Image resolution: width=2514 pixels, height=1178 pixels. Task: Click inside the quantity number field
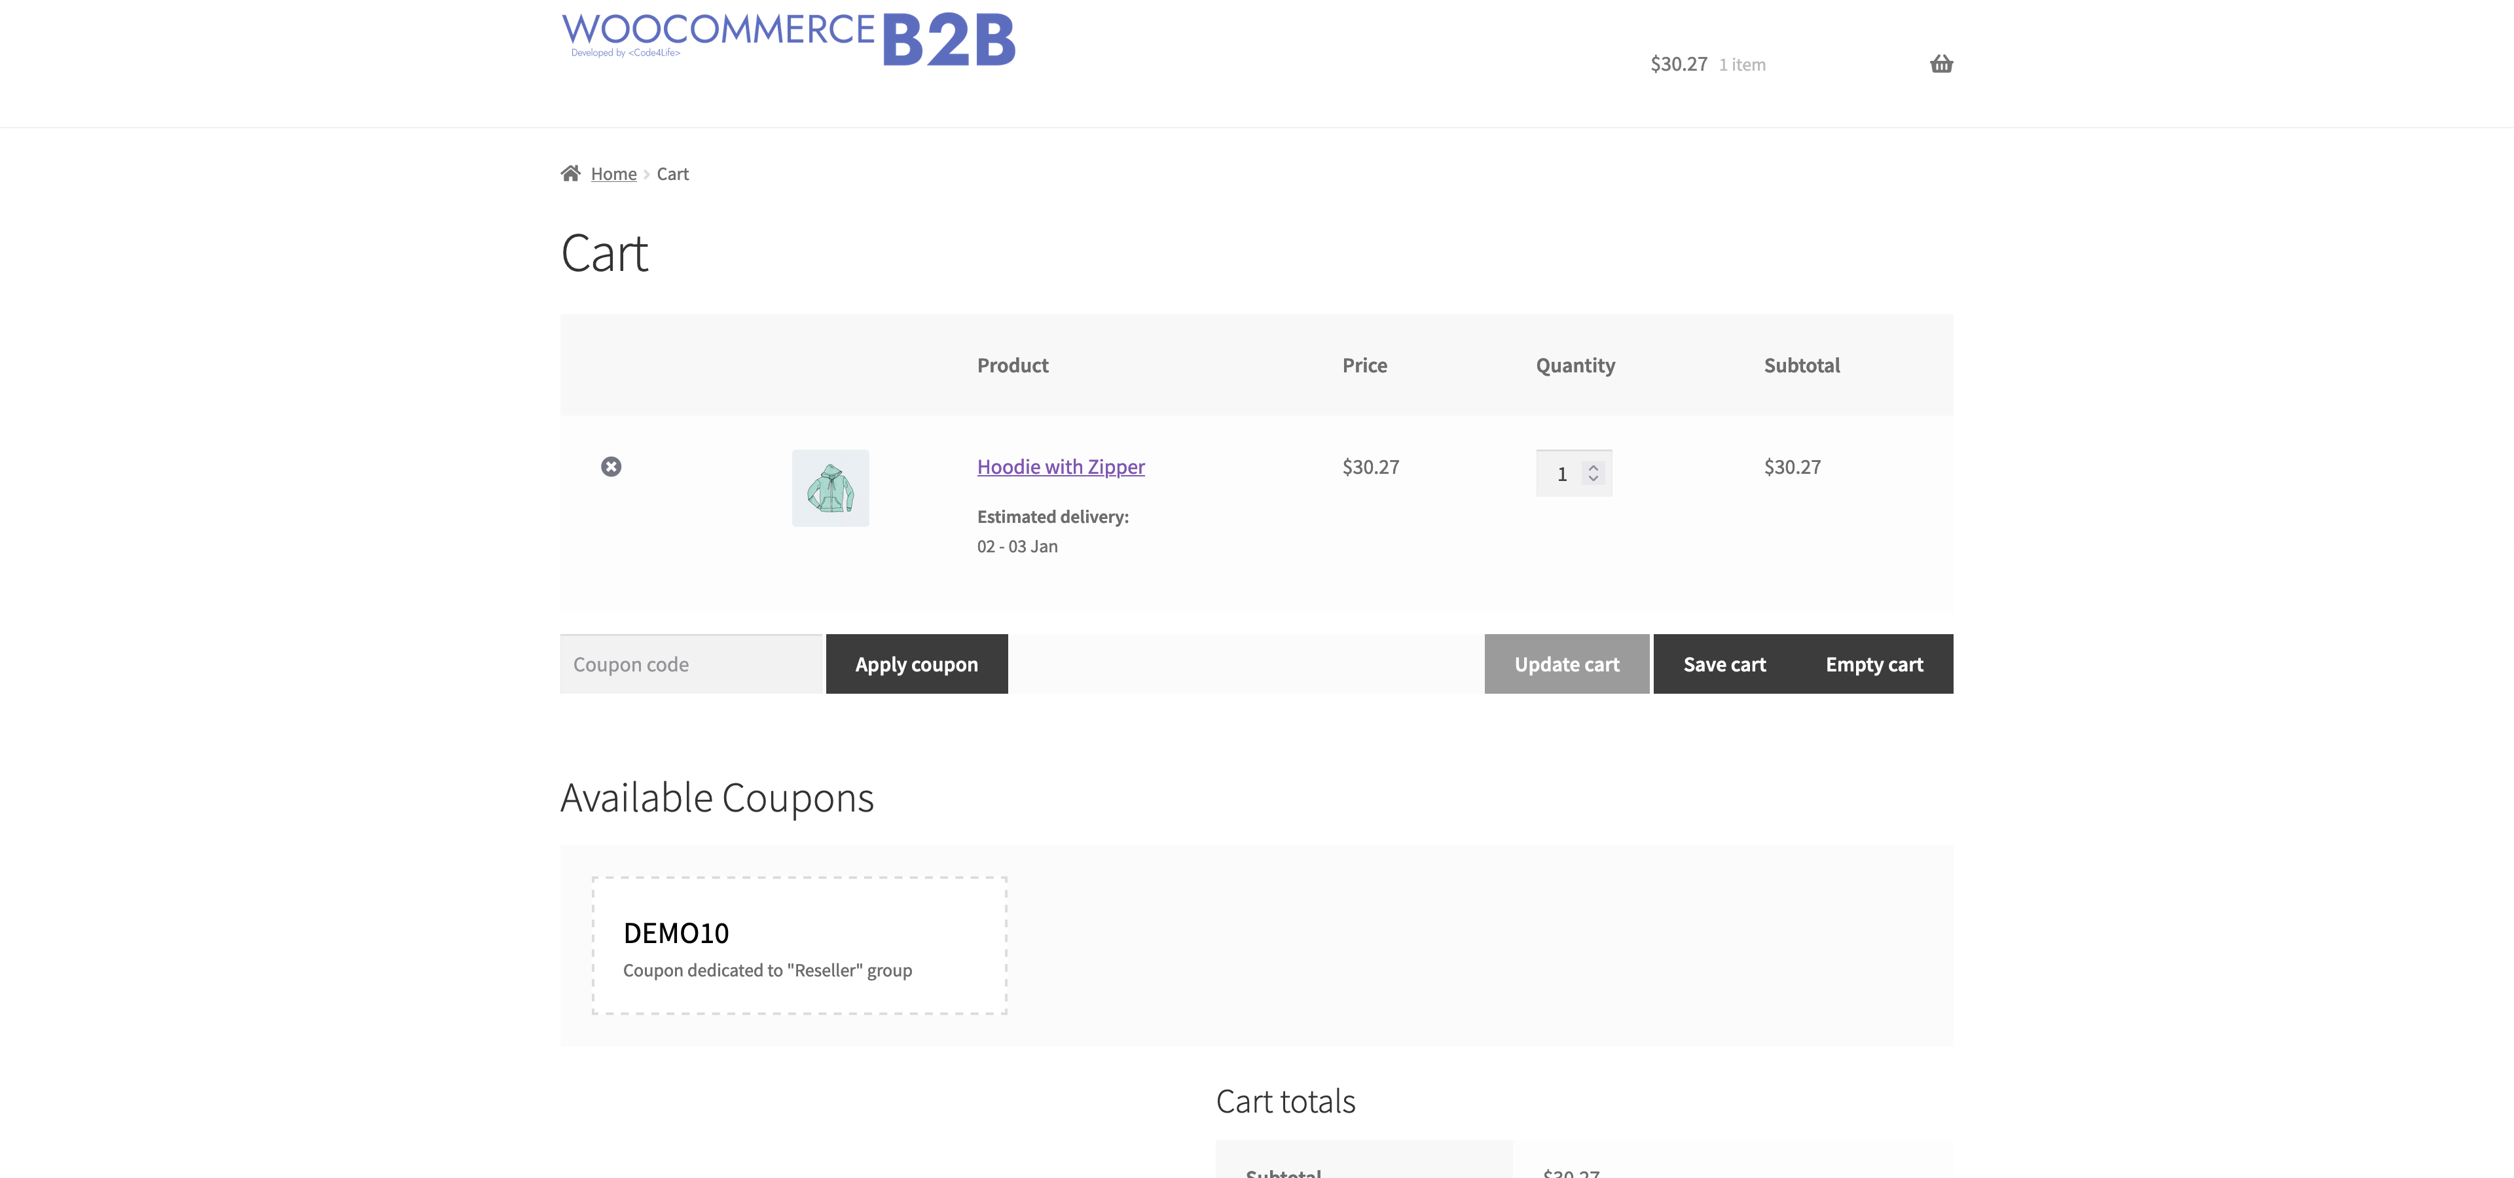(1561, 474)
